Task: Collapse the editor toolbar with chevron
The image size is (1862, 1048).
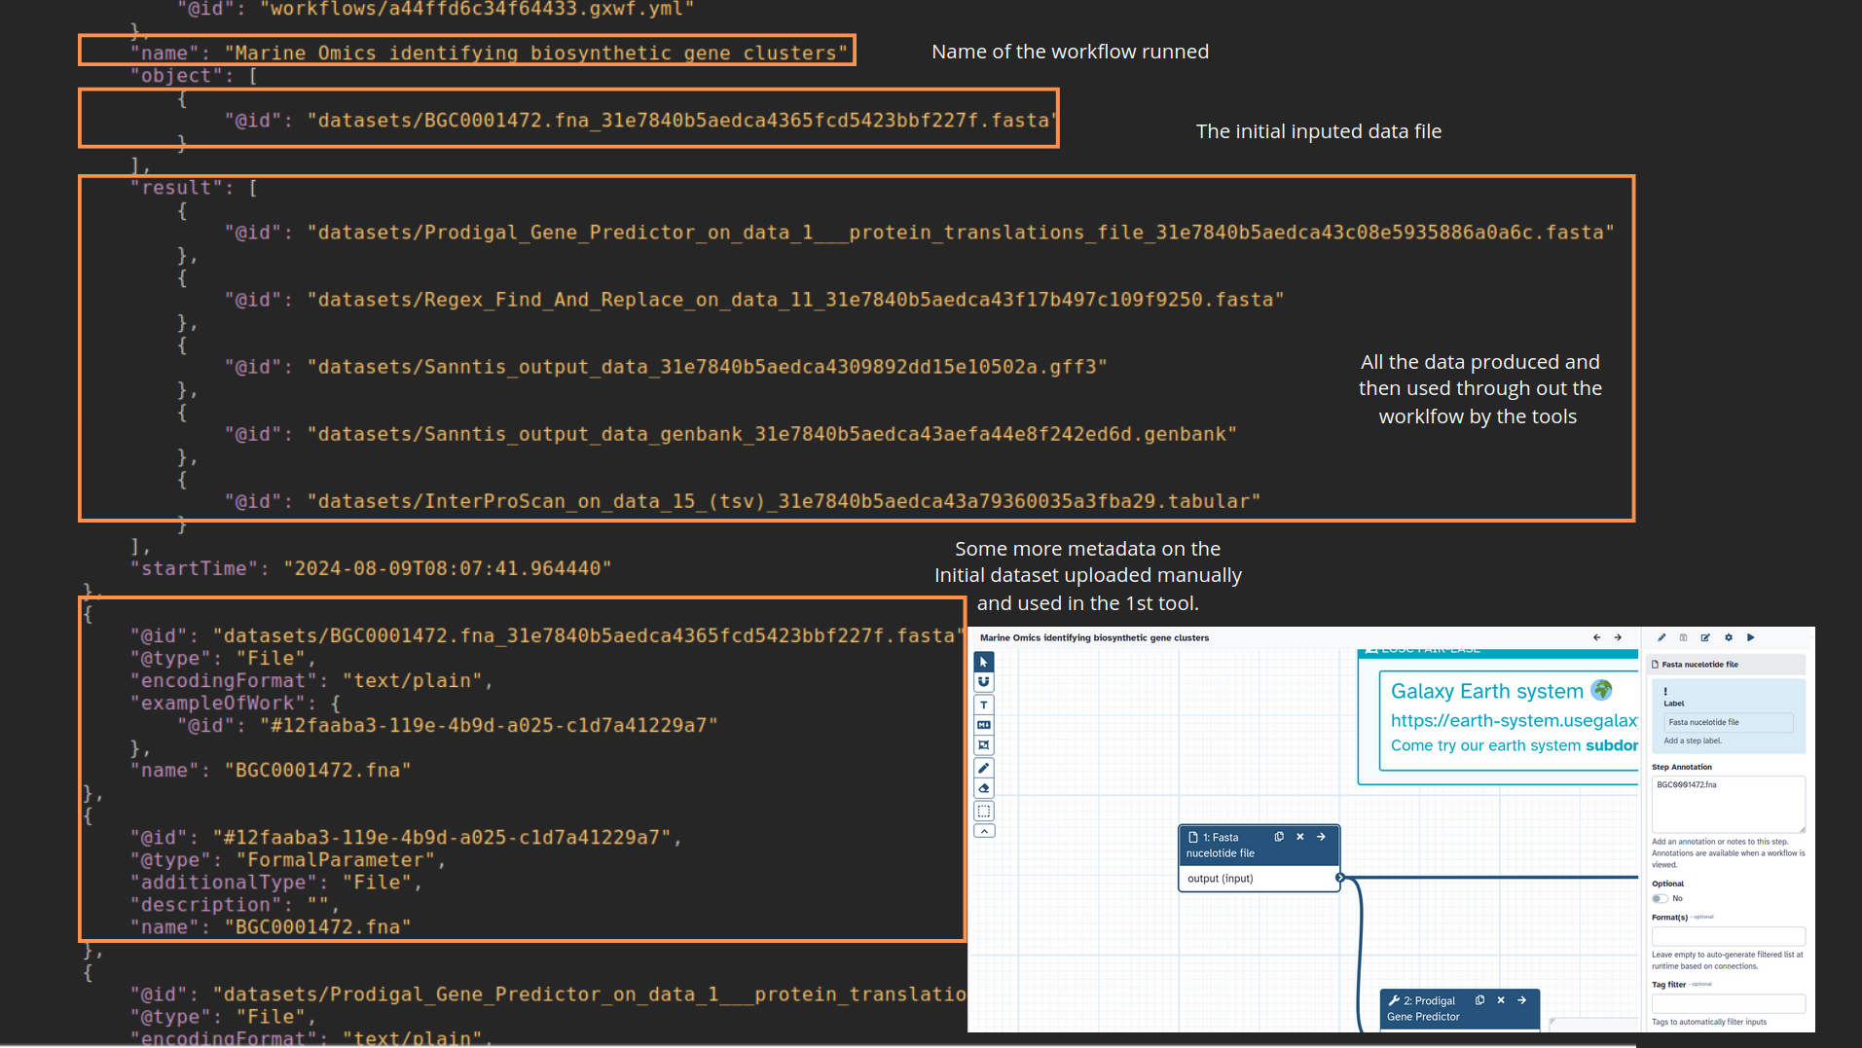Action: click(x=984, y=831)
